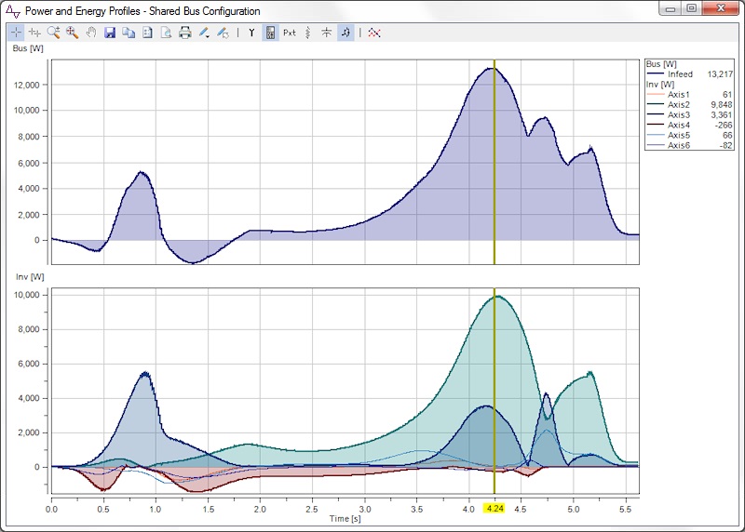
Task: Toggle the highlighted curve marker button
Action: tap(345, 33)
